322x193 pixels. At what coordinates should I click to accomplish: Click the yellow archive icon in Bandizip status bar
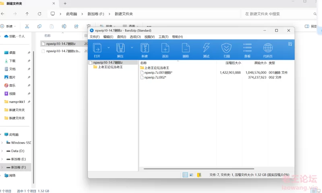pos(199,175)
